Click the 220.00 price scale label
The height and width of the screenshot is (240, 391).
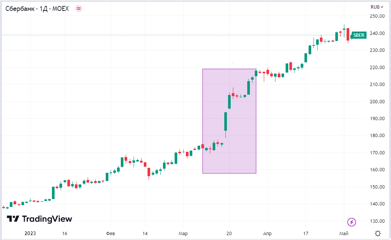377,68
